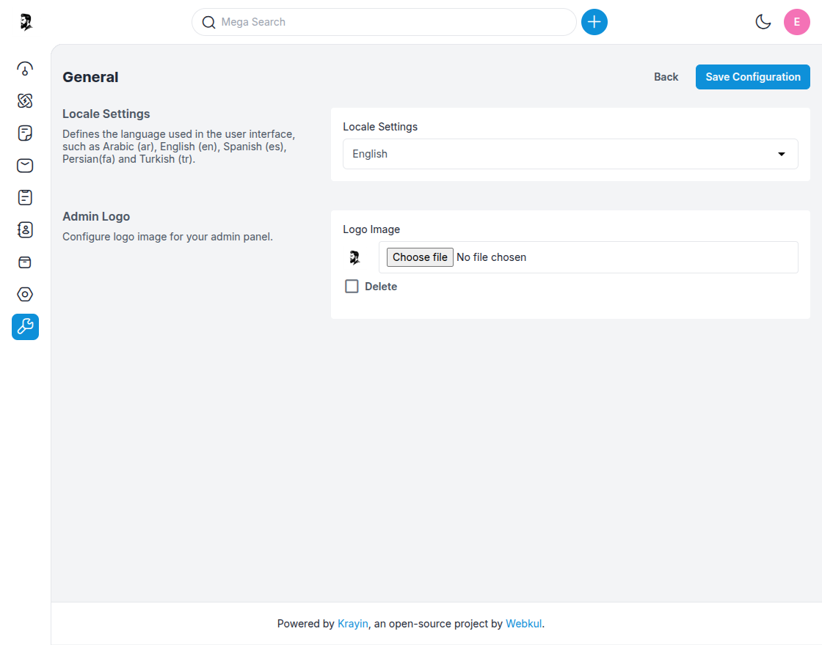The image size is (822, 645).
Task: Toggle dark mode with moon icon
Action: pyautogui.click(x=763, y=22)
